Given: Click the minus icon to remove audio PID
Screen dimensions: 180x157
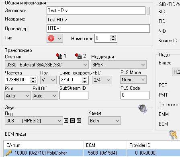Looking at the screenshot, I should (x=72, y=121).
